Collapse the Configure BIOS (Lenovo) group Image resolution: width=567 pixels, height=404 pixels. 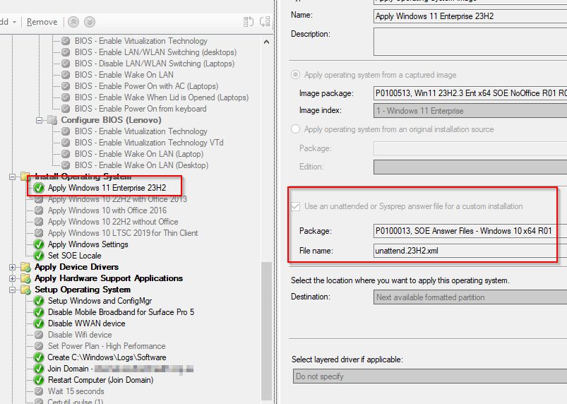(39, 120)
